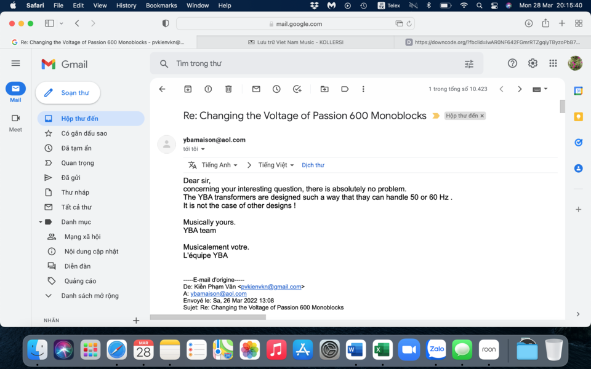The height and width of the screenshot is (369, 591).
Task: Snooze this email with clock icon
Action: pos(276,89)
